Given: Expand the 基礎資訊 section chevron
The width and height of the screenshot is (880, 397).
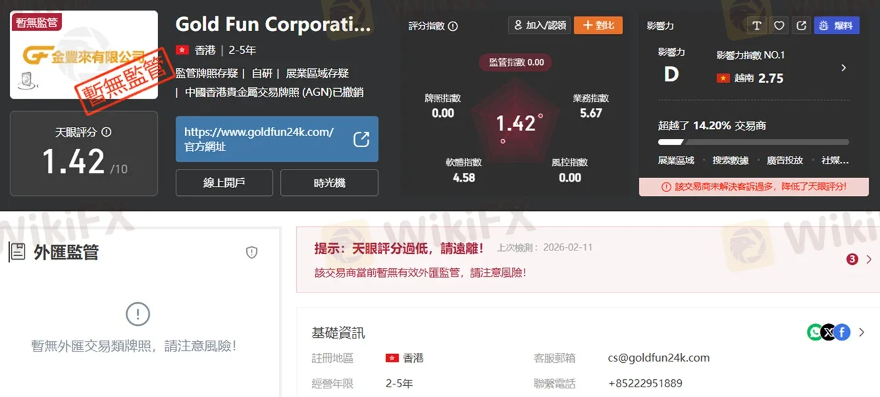Looking at the screenshot, I should coord(861,332).
